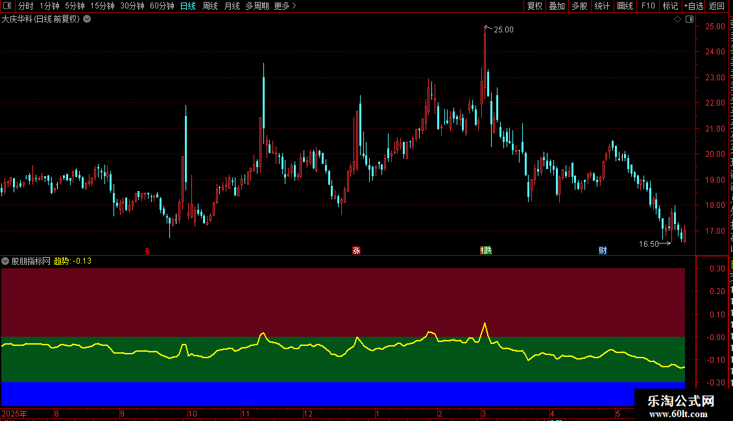Click the 25.00 high price label
733x421 pixels.
pos(503,29)
